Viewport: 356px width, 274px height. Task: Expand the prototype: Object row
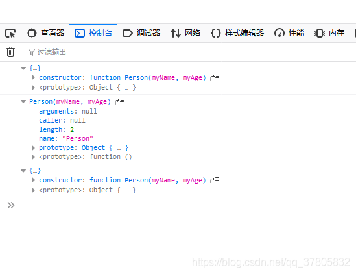33,148
